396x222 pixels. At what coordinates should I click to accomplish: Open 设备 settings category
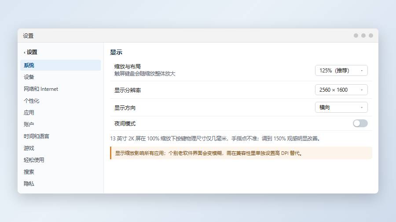(60, 77)
